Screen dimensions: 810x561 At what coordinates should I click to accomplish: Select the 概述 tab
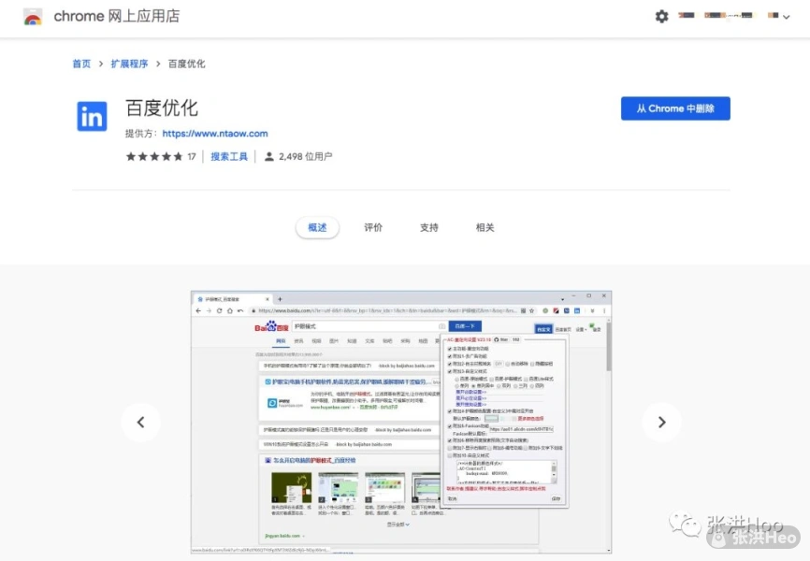[317, 227]
